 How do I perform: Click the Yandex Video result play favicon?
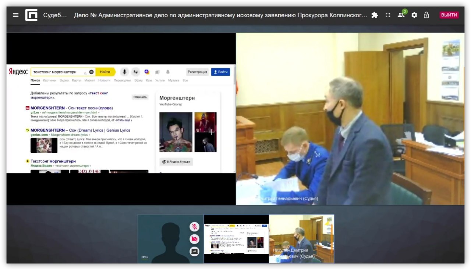27,161
